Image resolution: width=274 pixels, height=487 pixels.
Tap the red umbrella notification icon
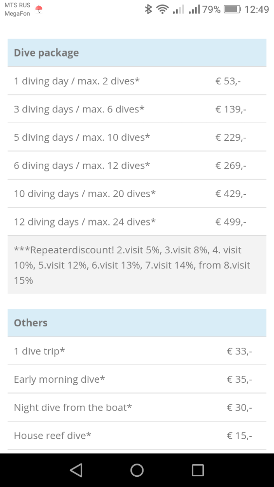tap(39, 9)
